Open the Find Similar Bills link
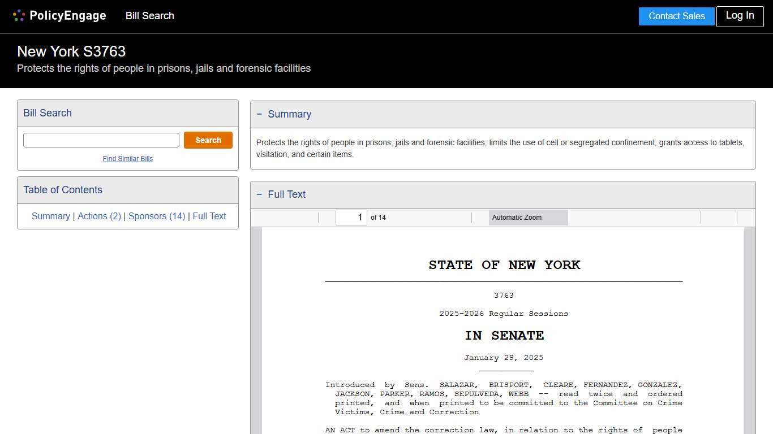Image resolution: width=773 pixels, height=434 pixels. click(127, 159)
